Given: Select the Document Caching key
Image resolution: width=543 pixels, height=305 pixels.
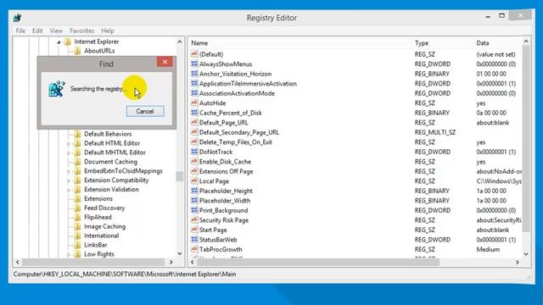Looking at the screenshot, I should point(110,162).
